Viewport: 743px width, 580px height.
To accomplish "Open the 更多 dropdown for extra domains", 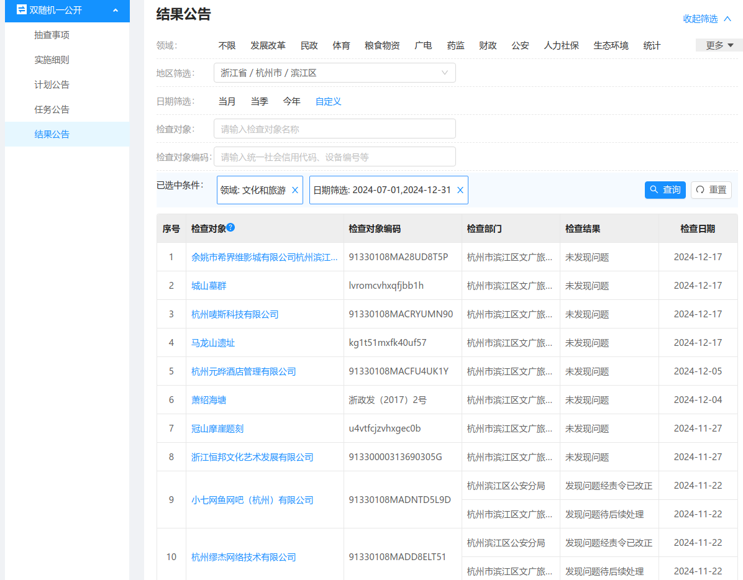I will tap(718, 45).
